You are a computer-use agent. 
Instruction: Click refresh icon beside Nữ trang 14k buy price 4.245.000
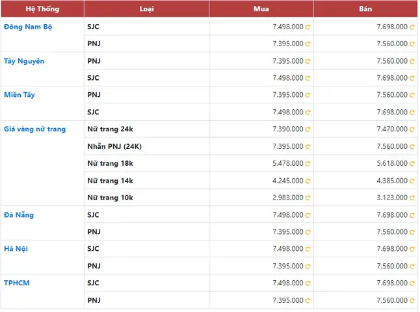pos(308,181)
